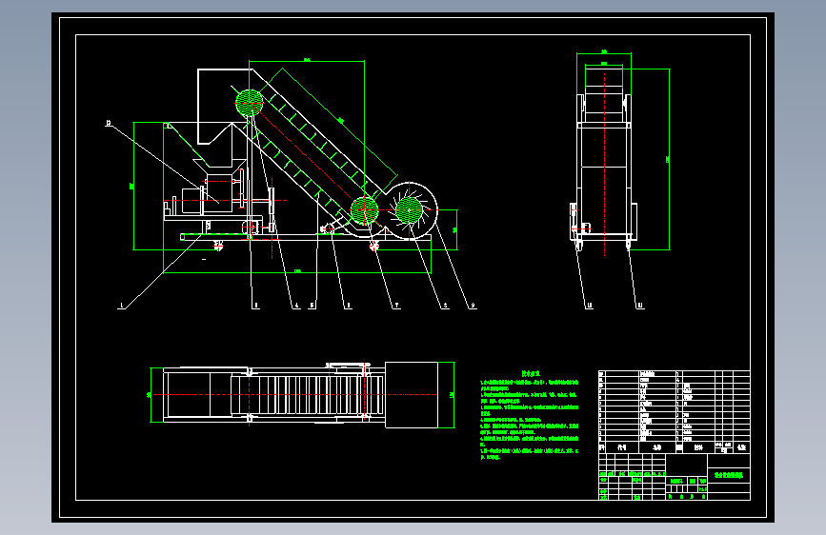Select part balloon number 8
Screen dimensions: 826x535
coord(445,306)
